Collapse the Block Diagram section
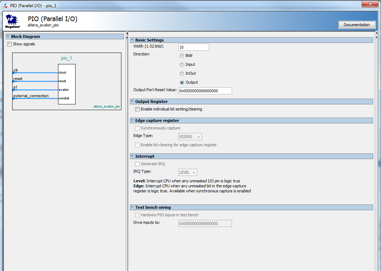The width and height of the screenshot is (381, 271). pos(8,36)
